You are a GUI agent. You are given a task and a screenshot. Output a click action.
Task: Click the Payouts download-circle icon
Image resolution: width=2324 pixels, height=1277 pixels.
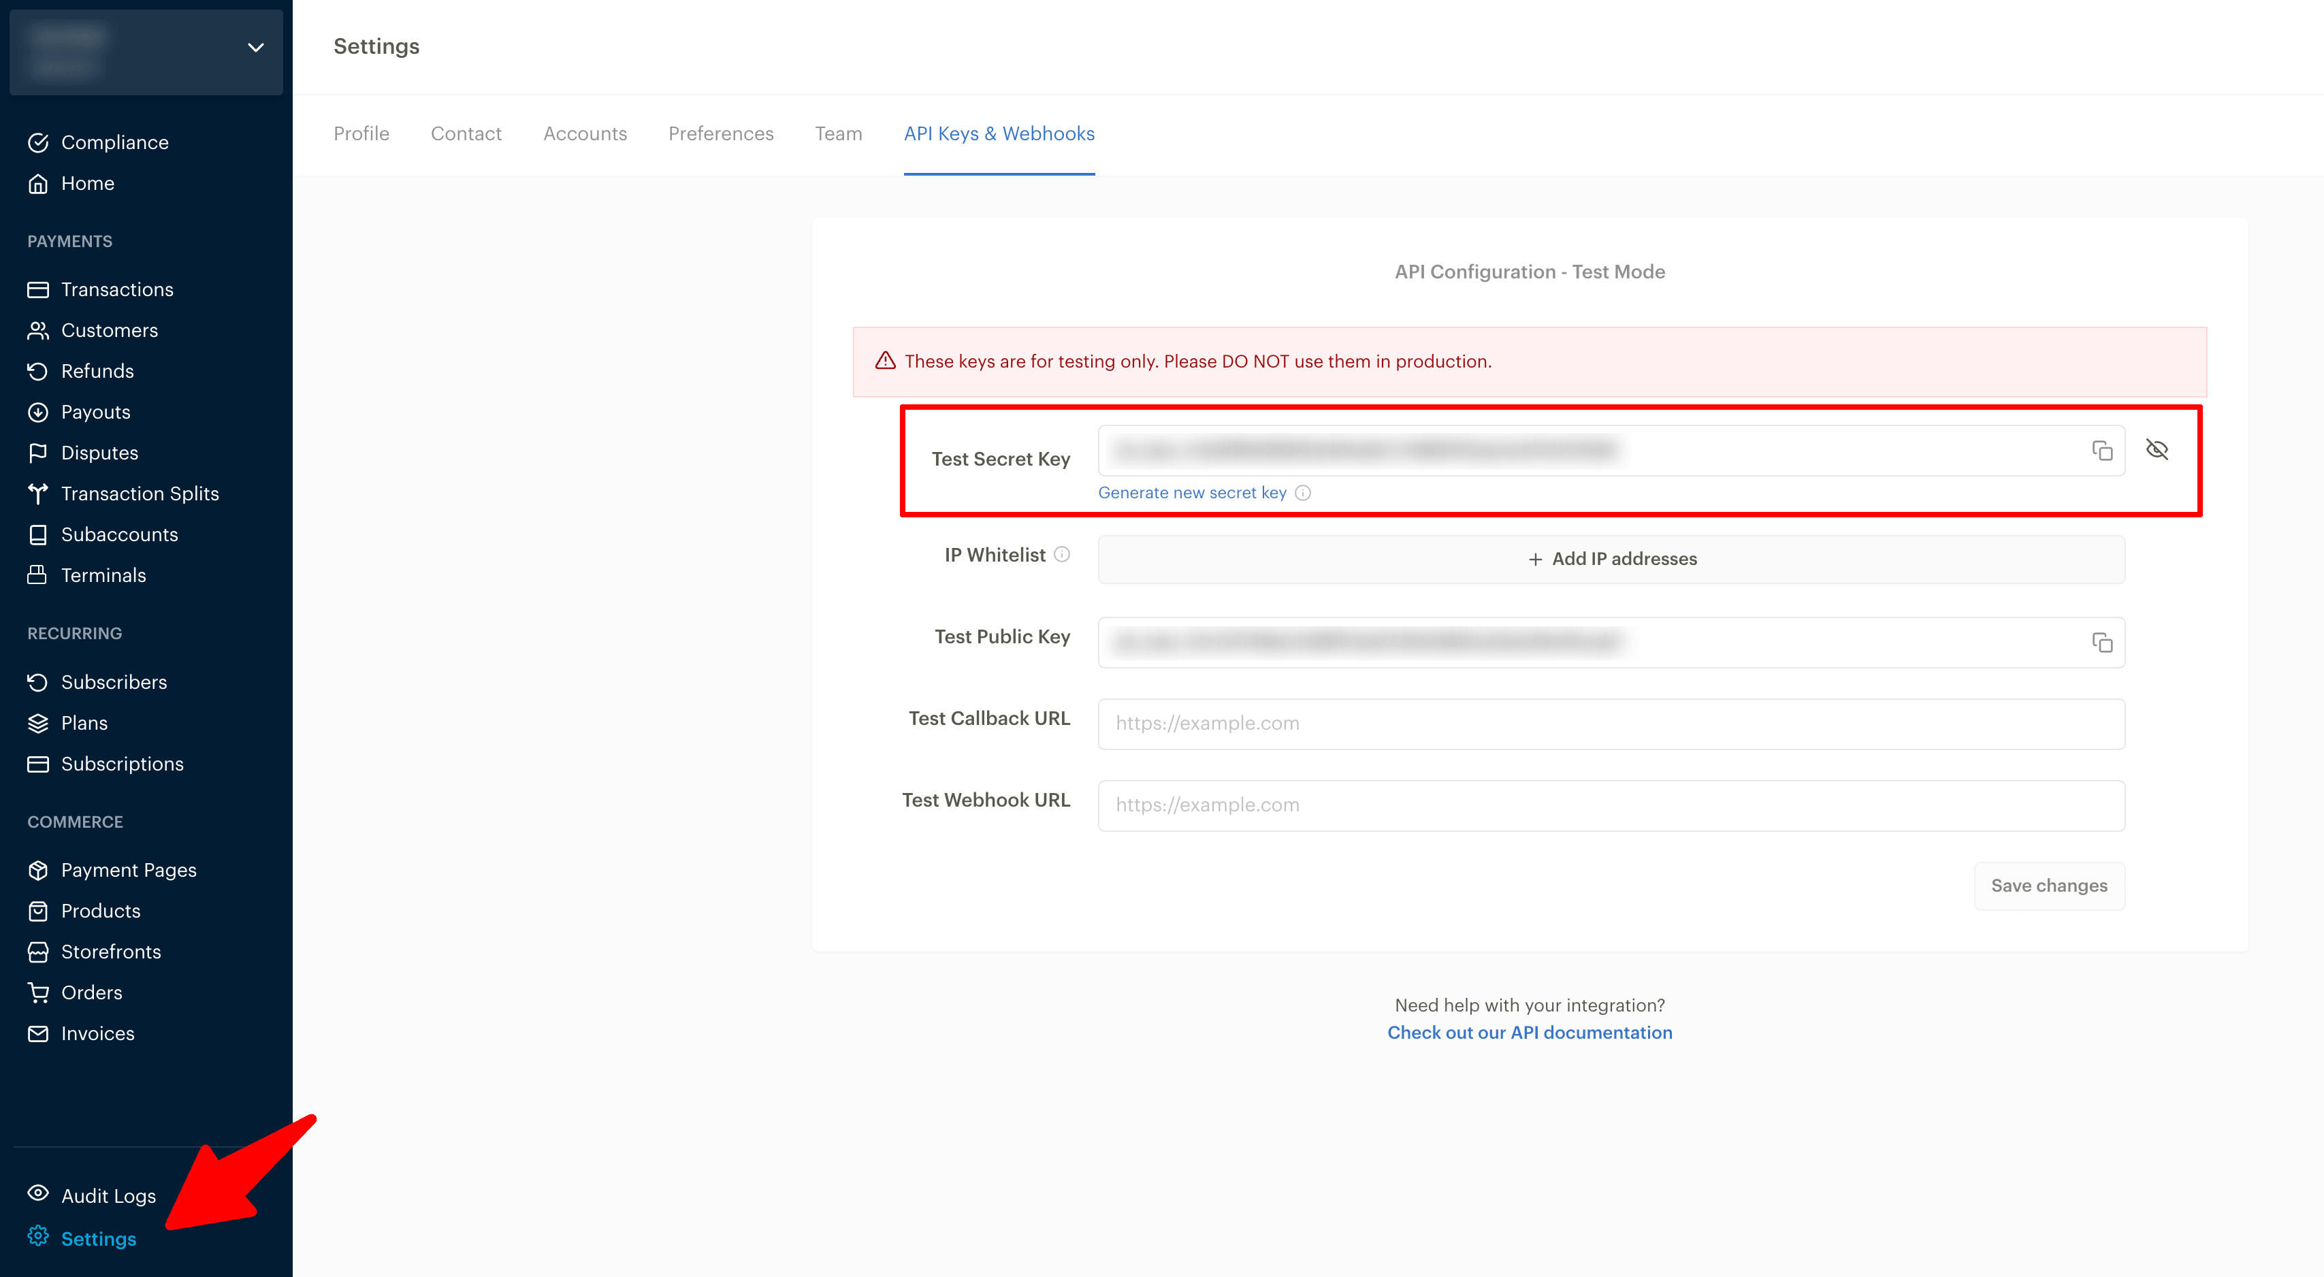click(38, 412)
